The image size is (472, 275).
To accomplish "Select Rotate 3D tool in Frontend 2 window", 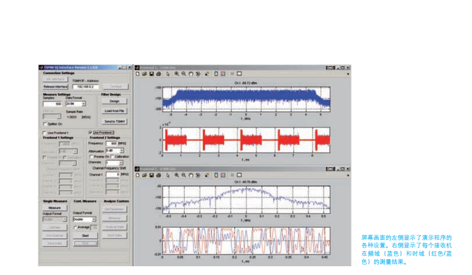I will point(198,175).
